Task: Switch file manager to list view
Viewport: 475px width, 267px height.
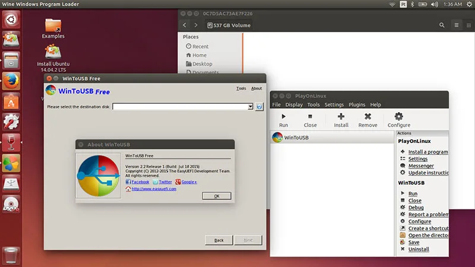Action: (x=457, y=26)
